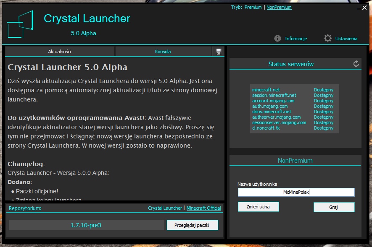372x247 pixels.
Task: Click the 1.7.10-pre3 version field
Action: click(86, 225)
